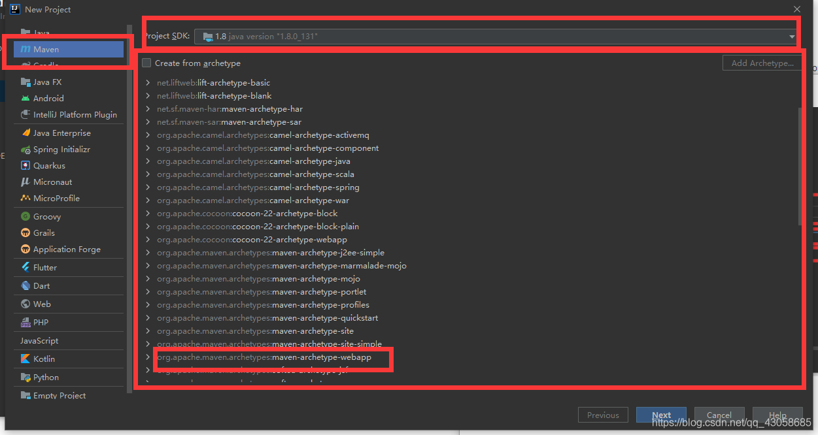Select JavaScript project type
This screenshot has height=435, width=818.
click(39, 341)
